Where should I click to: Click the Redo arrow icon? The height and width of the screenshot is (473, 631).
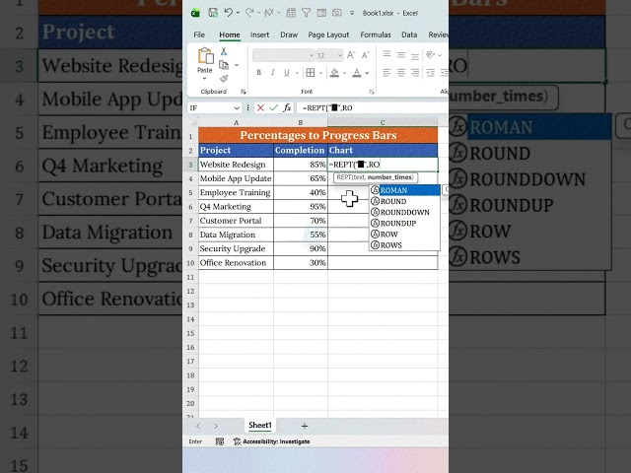coord(249,13)
